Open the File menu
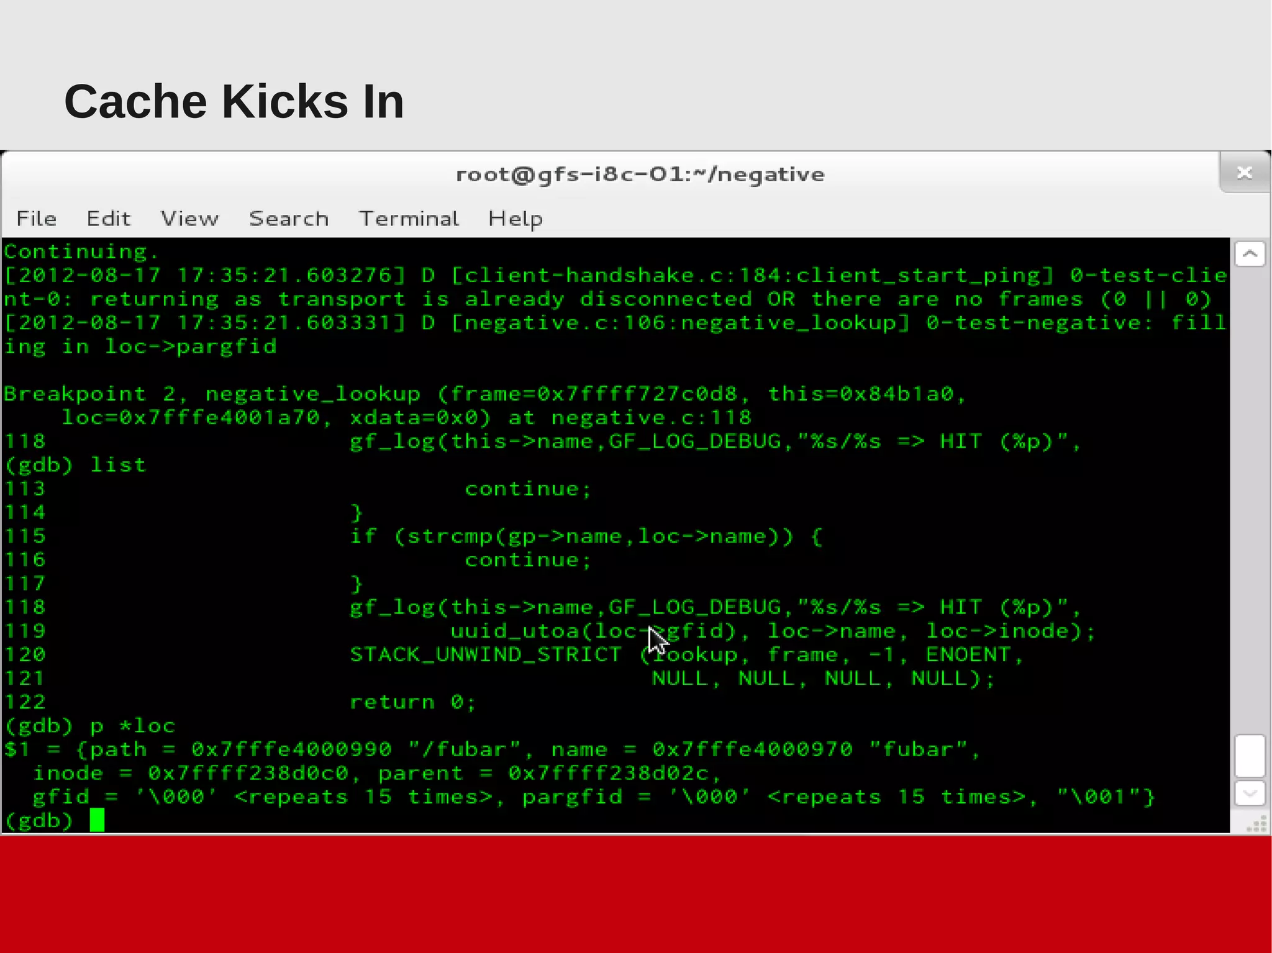 [36, 219]
